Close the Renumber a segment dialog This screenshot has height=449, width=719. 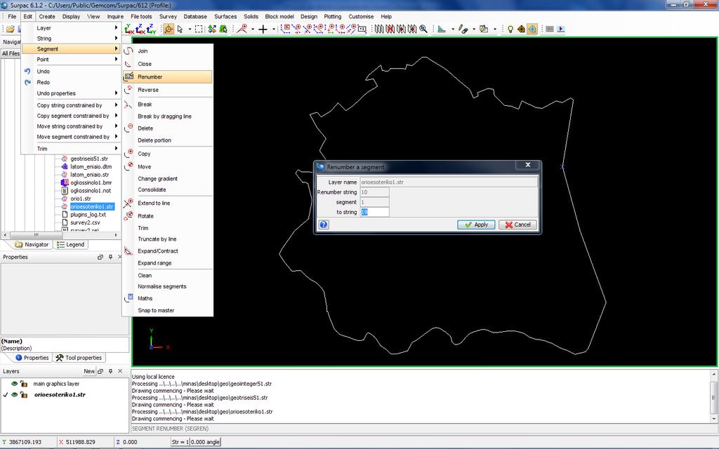(528, 165)
